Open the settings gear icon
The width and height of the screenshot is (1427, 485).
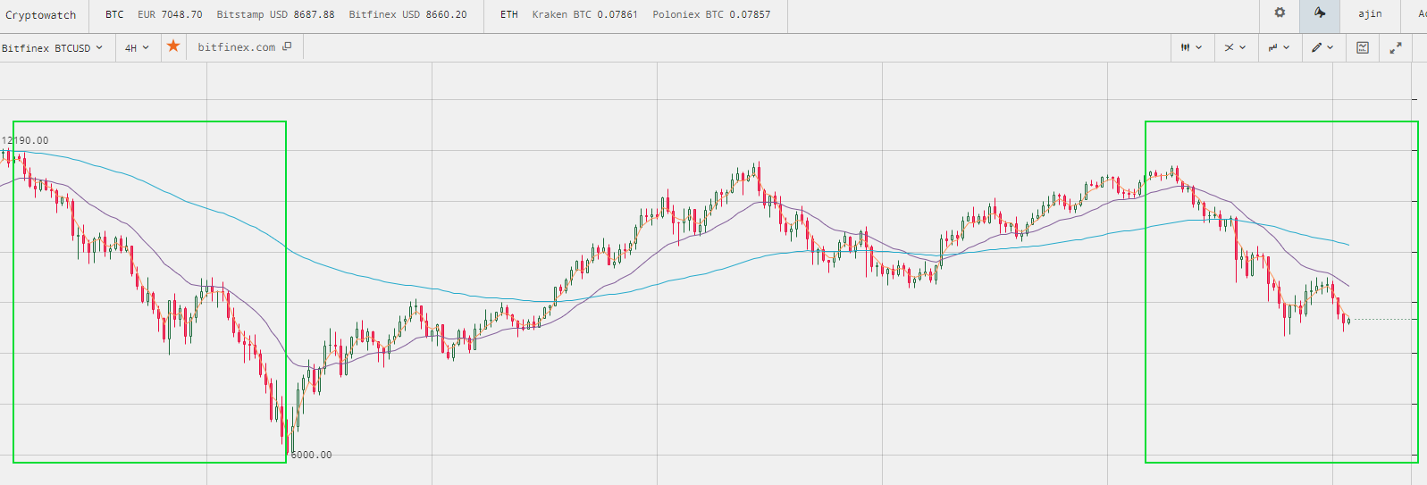1280,13
